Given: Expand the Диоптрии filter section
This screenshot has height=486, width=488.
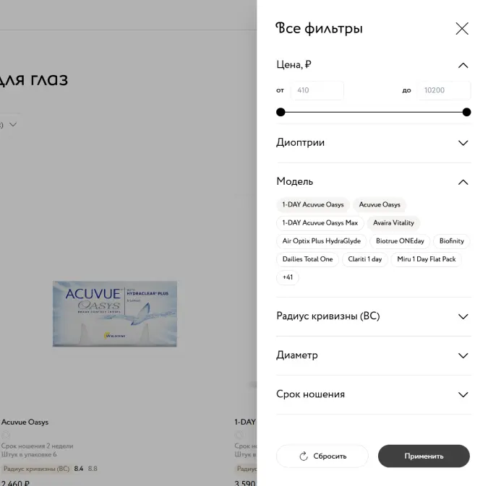Looking at the screenshot, I should (x=374, y=143).
